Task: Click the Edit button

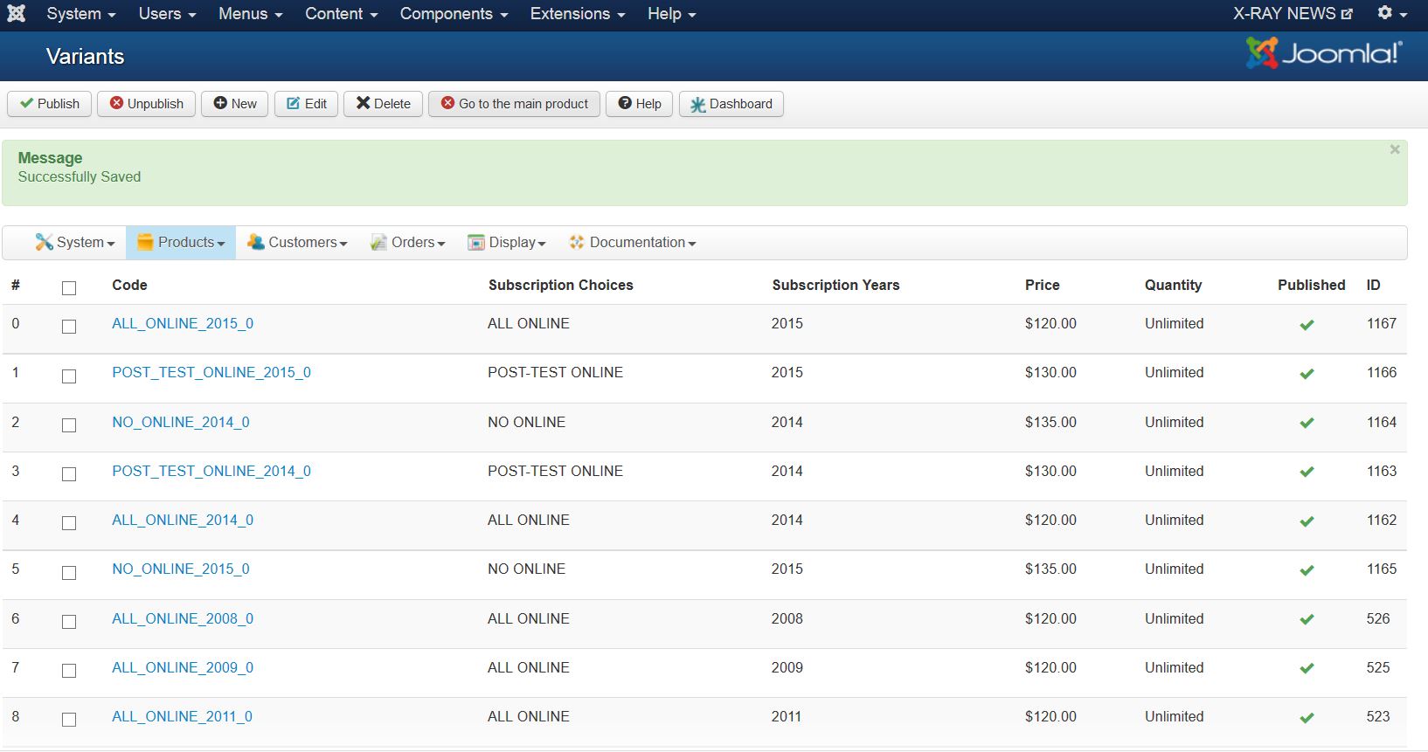Action: pos(307,104)
